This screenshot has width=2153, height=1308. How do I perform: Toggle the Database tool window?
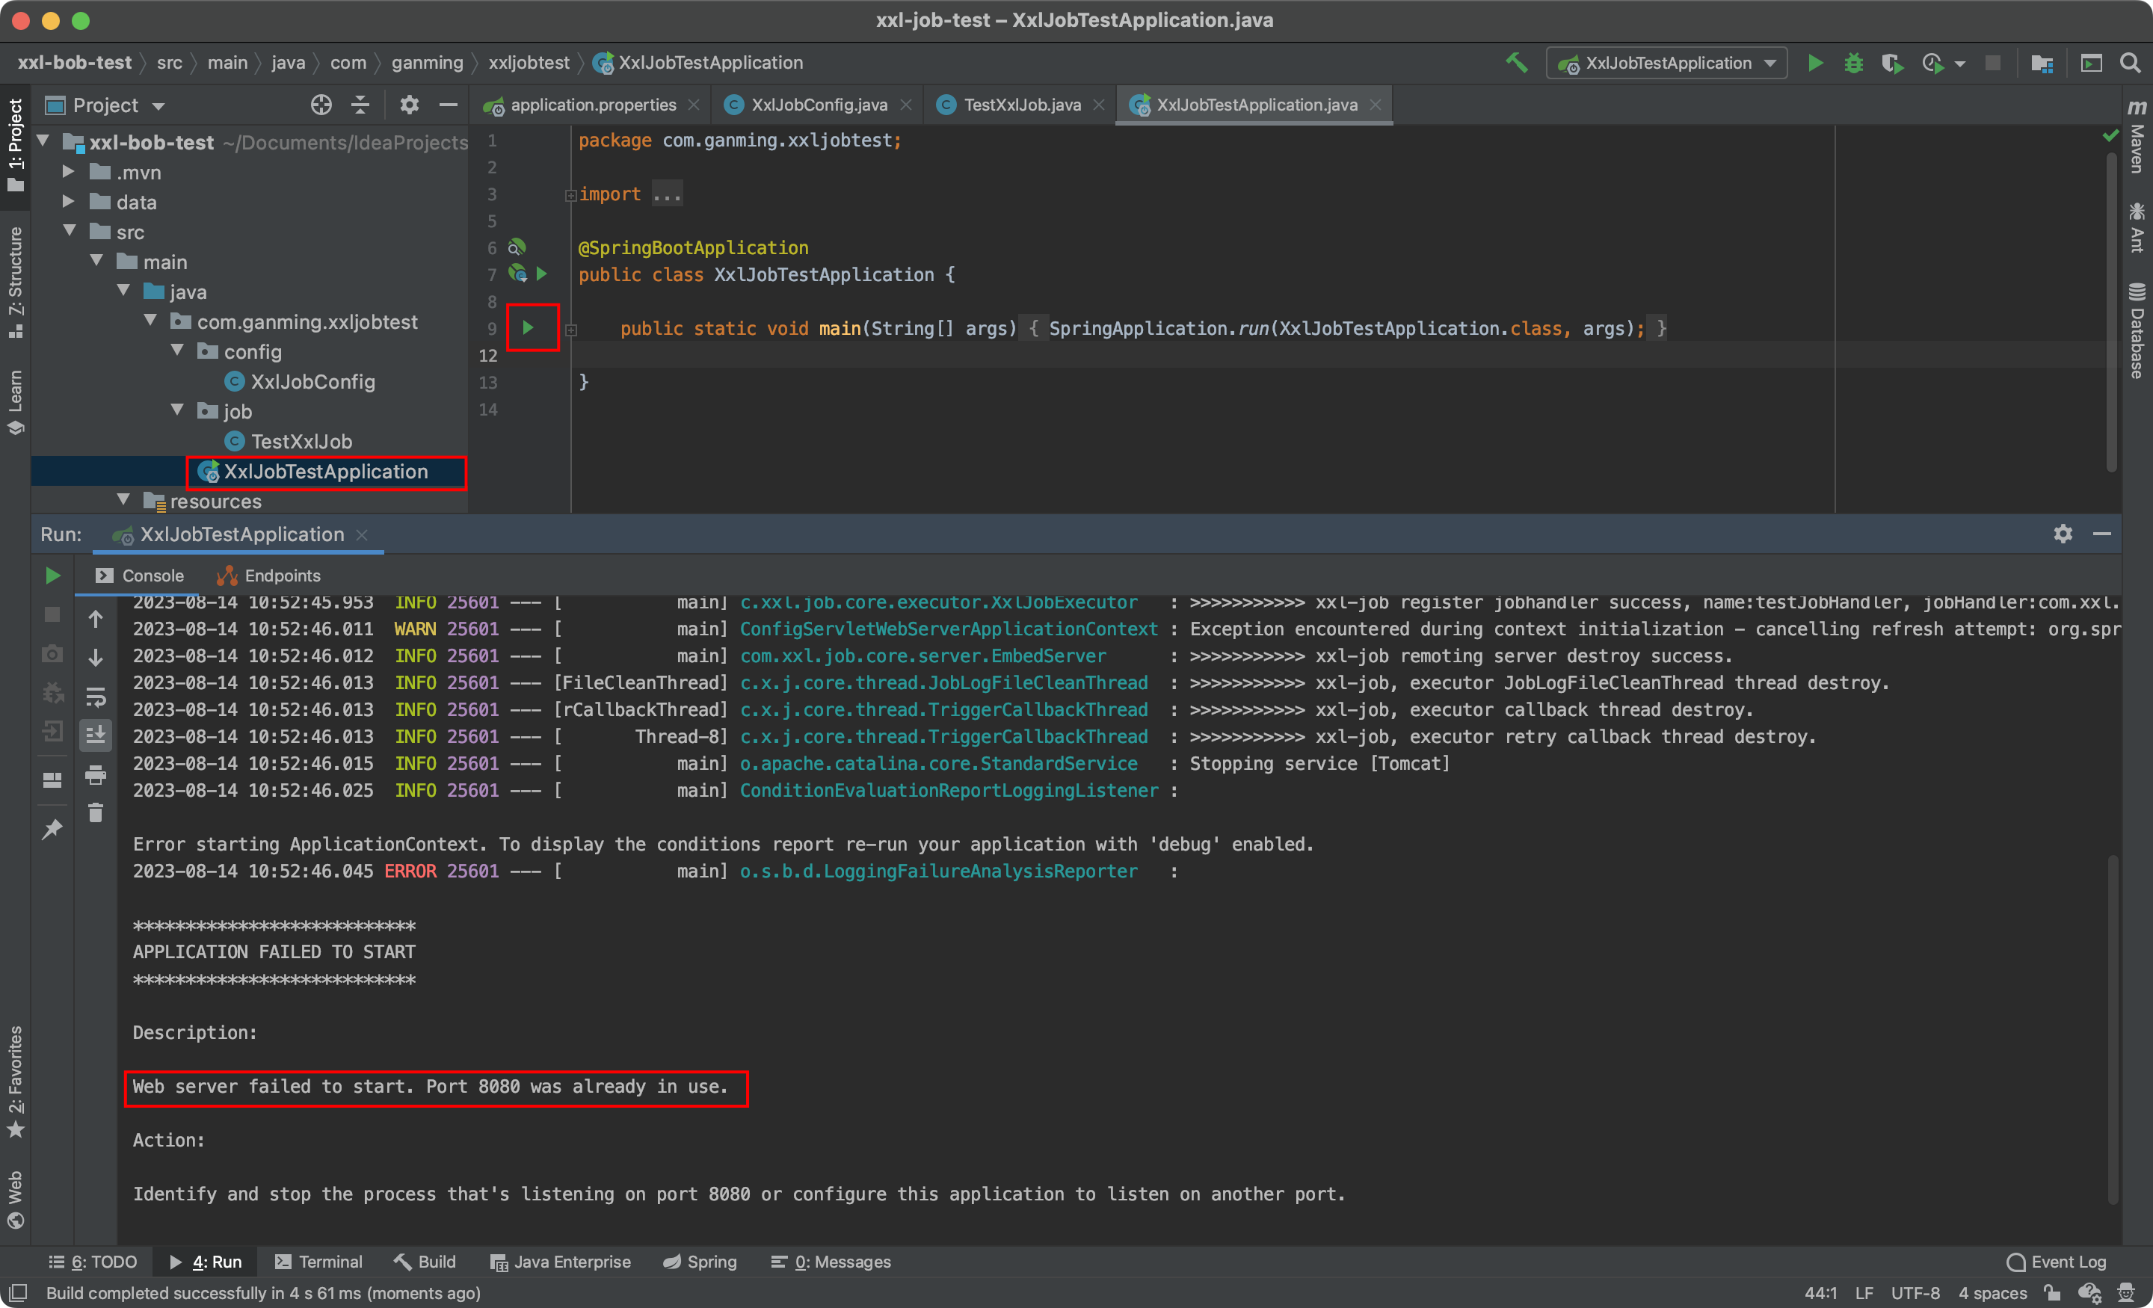(2136, 330)
